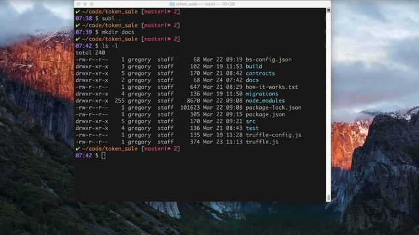Click the migrations directory name
Viewport: 419px width, 235px height.
pyautogui.click(x=262, y=94)
